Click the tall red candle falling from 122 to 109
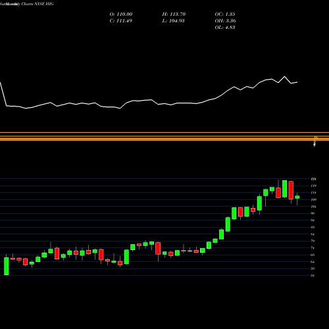 [291, 190]
